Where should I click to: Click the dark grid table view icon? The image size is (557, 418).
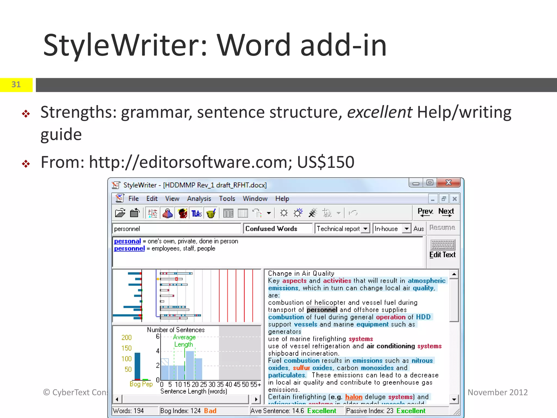click(228, 213)
